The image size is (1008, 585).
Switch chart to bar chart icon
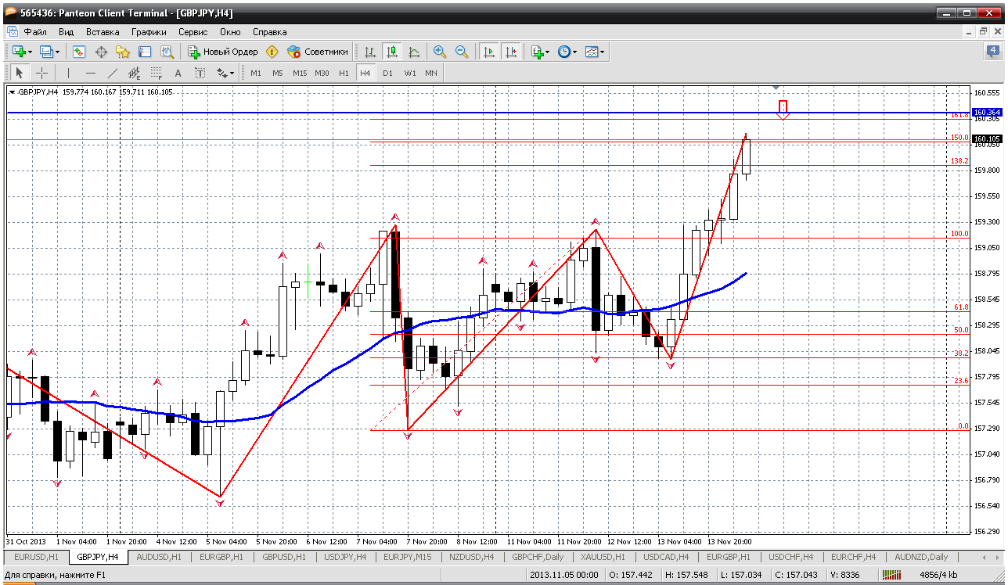[370, 52]
